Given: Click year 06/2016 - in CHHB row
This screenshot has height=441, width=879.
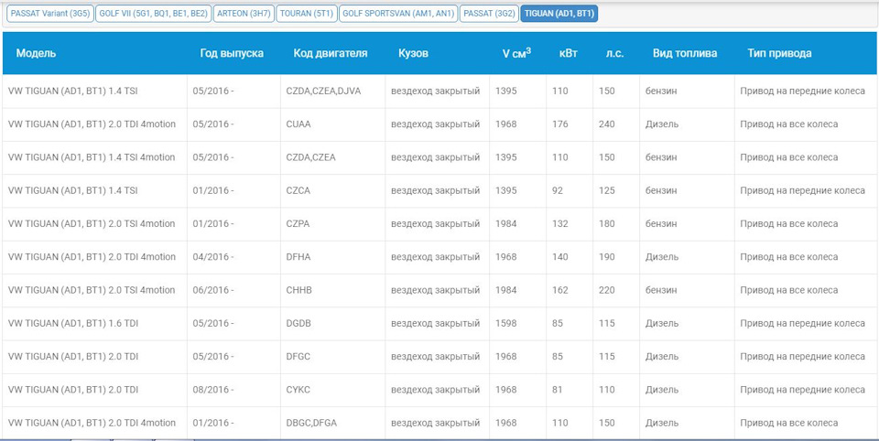Looking at the screenshot, I should [x=213, y=290].
